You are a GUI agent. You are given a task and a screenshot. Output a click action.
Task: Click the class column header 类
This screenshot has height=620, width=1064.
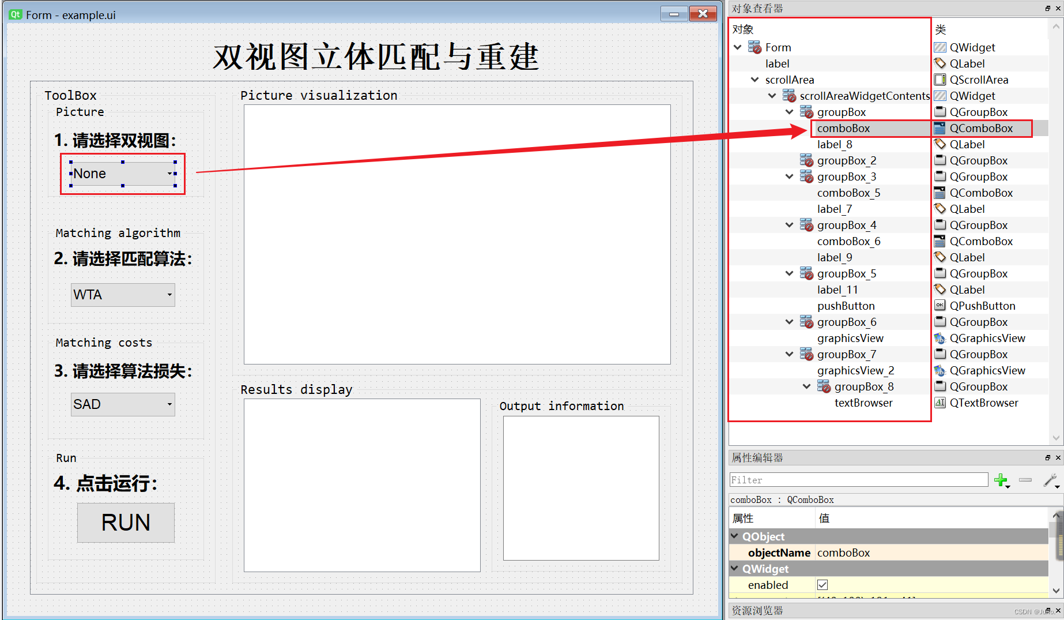point(940,29)
